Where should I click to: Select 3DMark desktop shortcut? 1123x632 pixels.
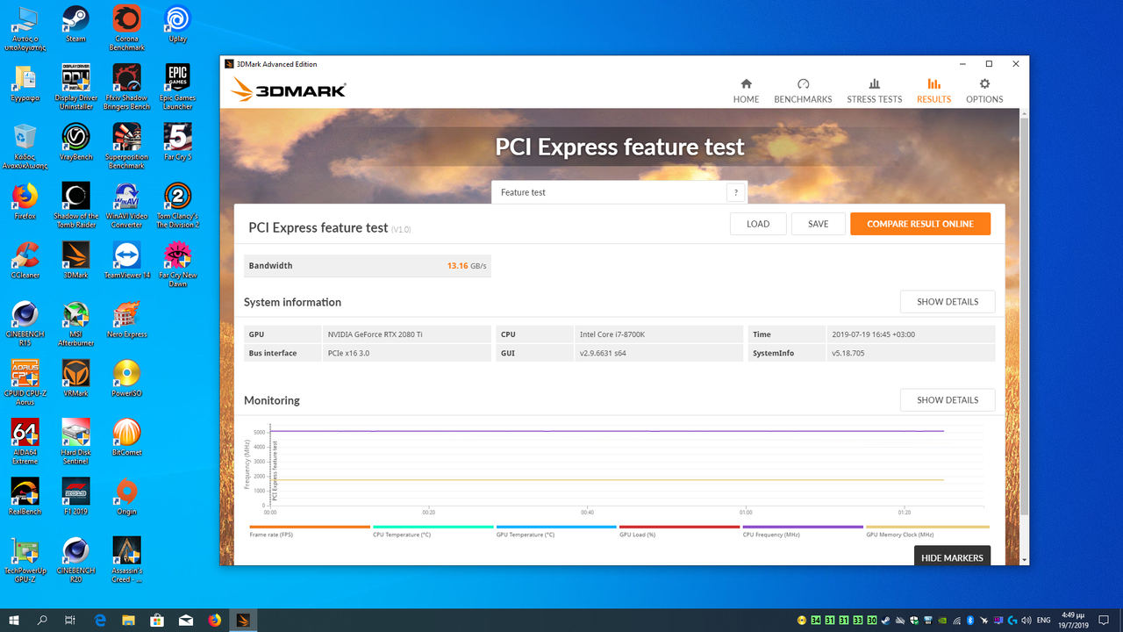(x=75, y=260)
